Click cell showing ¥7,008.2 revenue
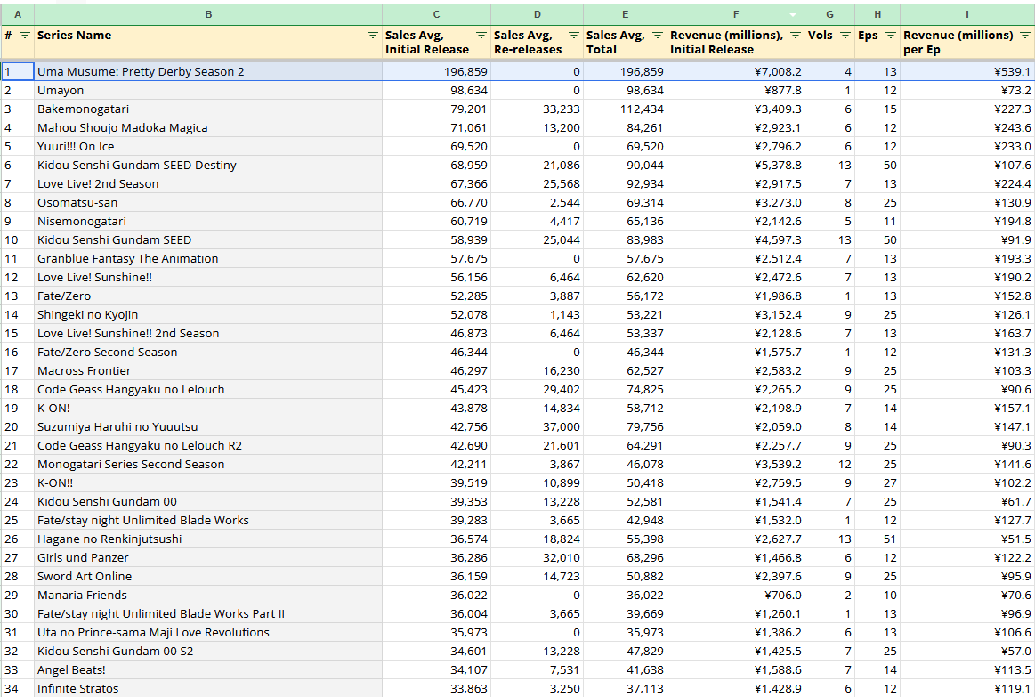Screen dimensions: 1035x697 click(x=735, y=71)
